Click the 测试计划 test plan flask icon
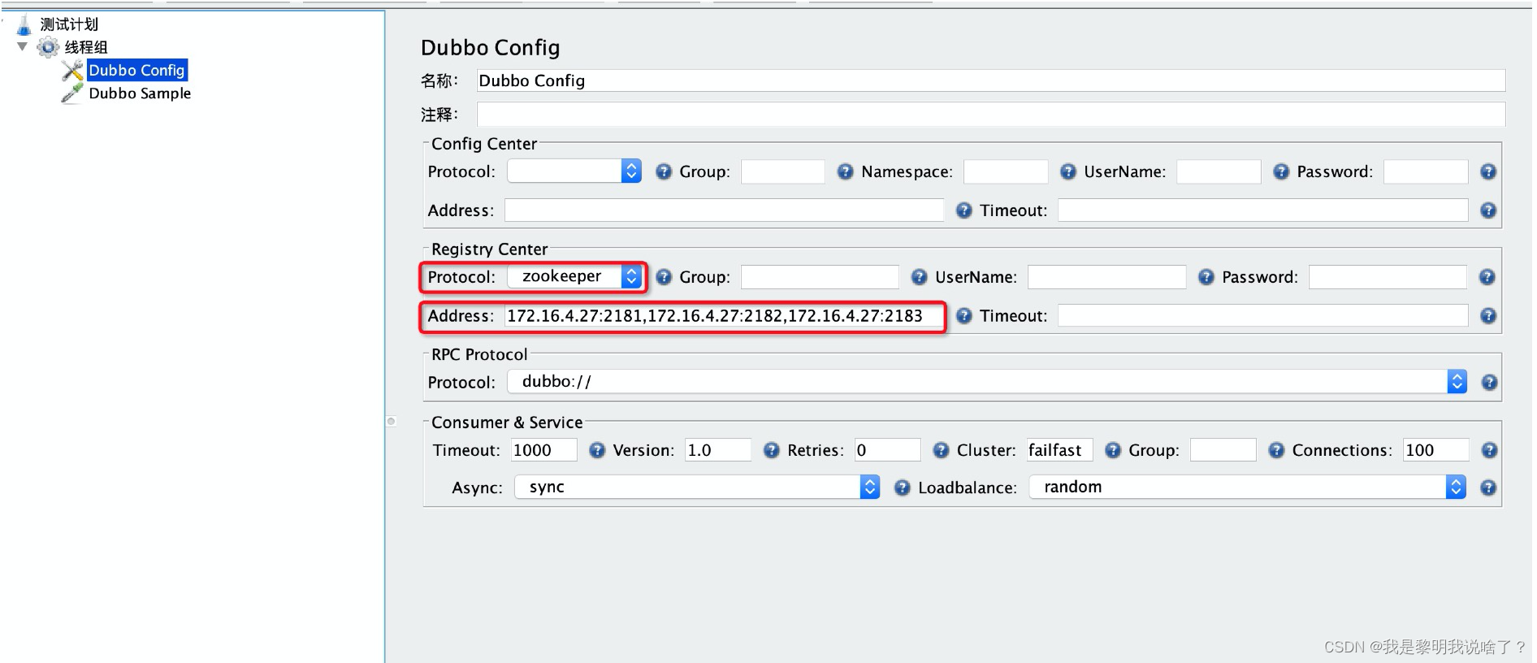This screenshot has width=1537, height=663. (x=24, y=24)
